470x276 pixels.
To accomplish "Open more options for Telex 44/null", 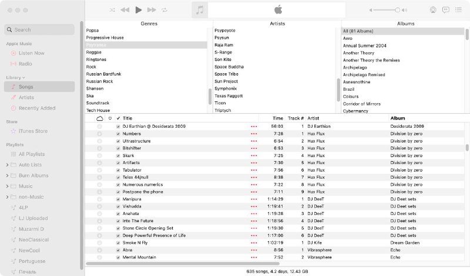I will [254, 178].
